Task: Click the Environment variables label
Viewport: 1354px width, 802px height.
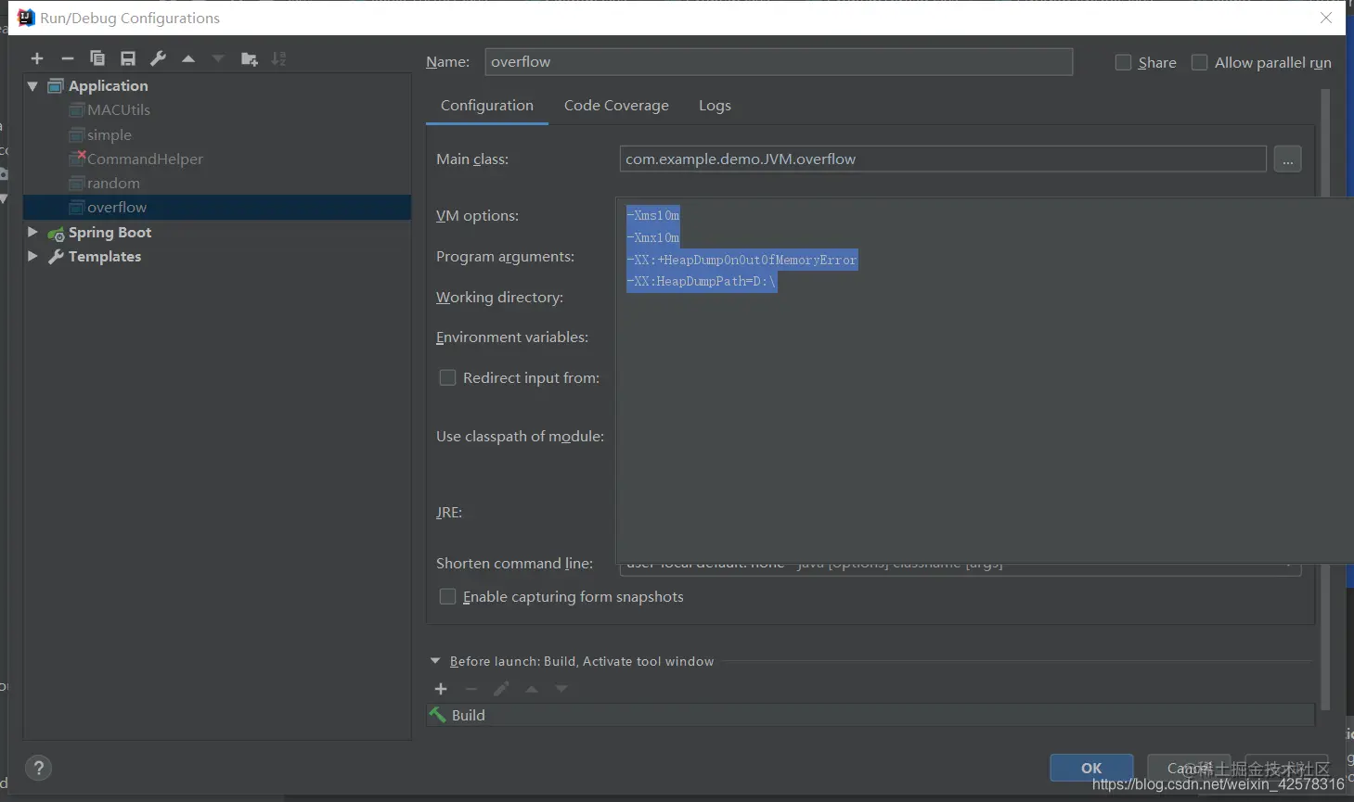Action: (x=512, y=337)
